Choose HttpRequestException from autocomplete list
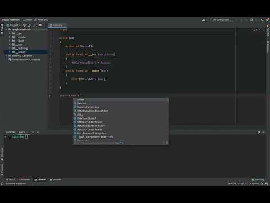 pos(120,133)
